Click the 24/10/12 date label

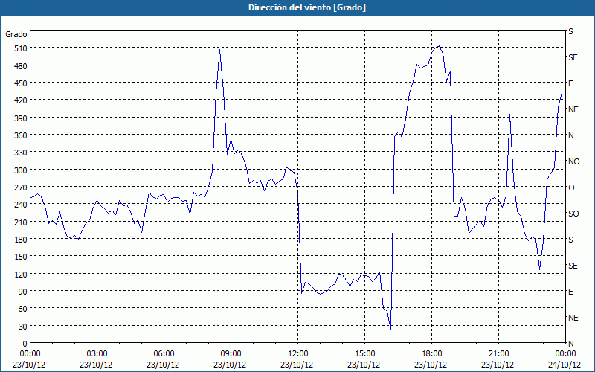coord(565,365)
